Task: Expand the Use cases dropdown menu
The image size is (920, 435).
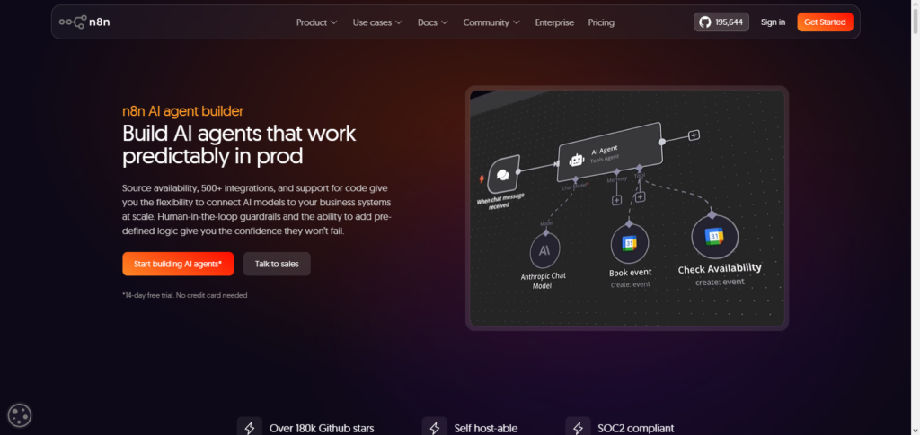Action: [x=377, y=22]
